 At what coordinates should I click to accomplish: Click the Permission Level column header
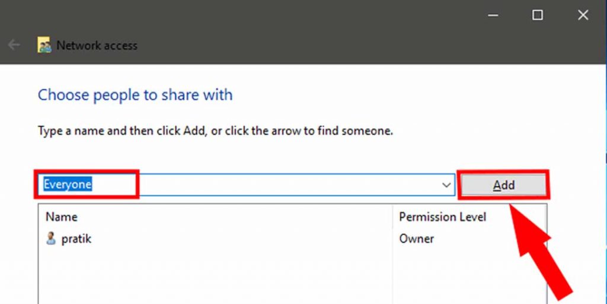(442, 216)
